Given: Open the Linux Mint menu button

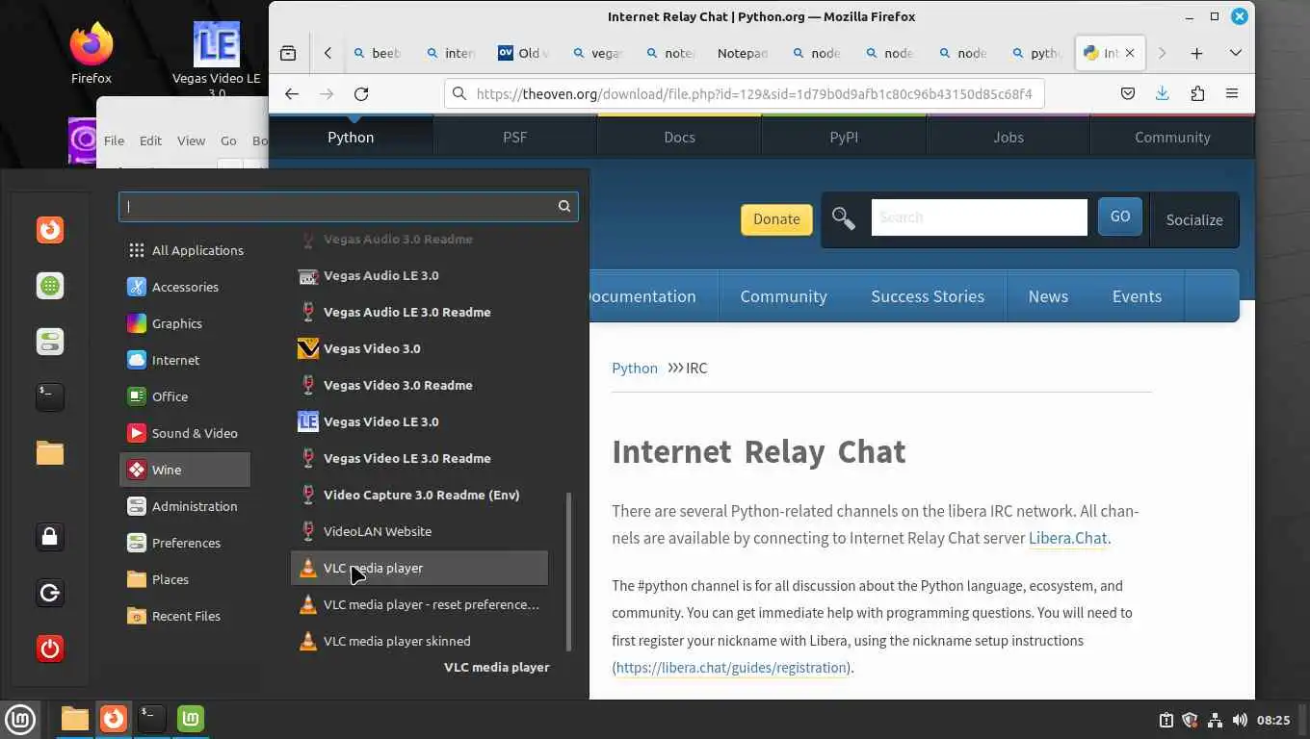Looking at the screenshot, I should [20, 719].
